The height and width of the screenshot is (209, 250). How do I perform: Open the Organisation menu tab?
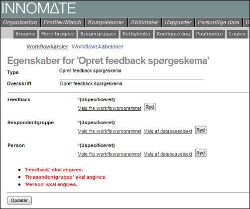[x=20, y=22]
